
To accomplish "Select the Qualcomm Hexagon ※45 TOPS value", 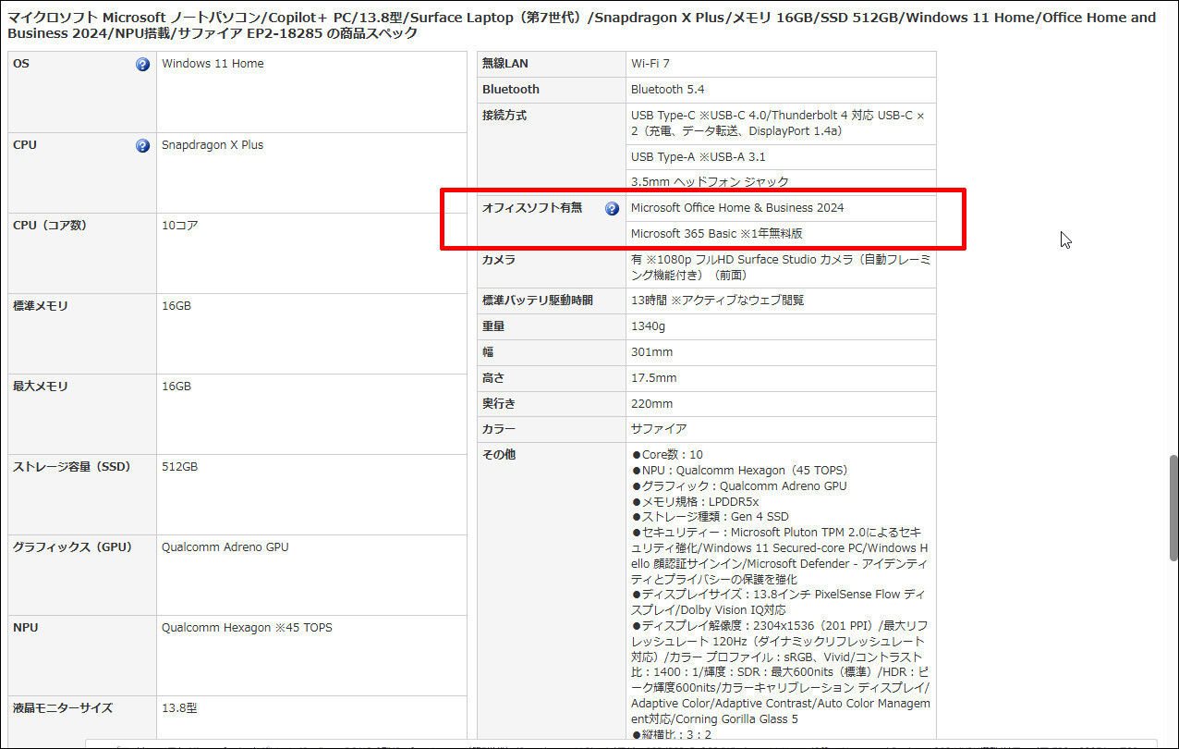I will click(x=247, y=628).
